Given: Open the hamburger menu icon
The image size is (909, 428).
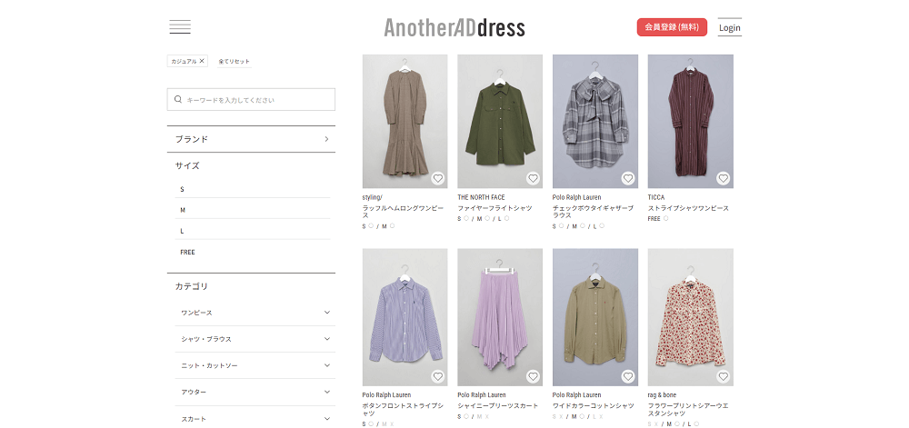Looking at the screenshot, I should [180, 26].
